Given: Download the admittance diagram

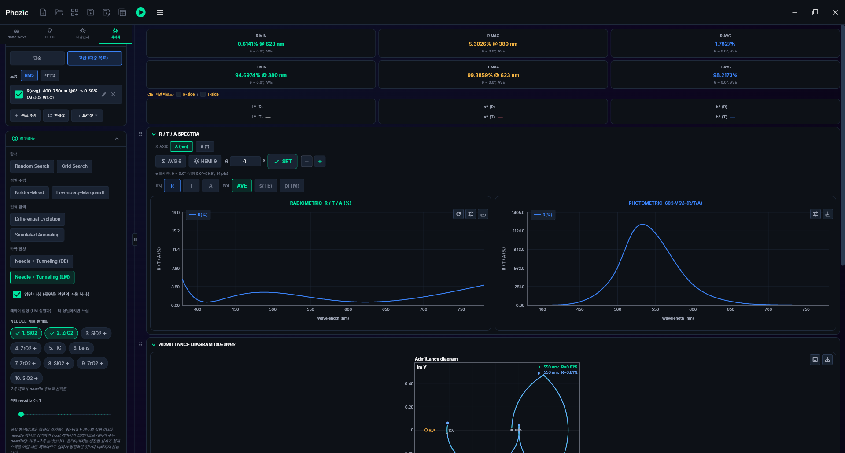Looking at the screenshot, I should 827,360.
